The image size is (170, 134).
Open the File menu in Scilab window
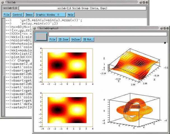pyautogui.click(x=6, y=15)
